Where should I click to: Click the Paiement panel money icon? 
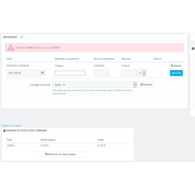[5, 37]
